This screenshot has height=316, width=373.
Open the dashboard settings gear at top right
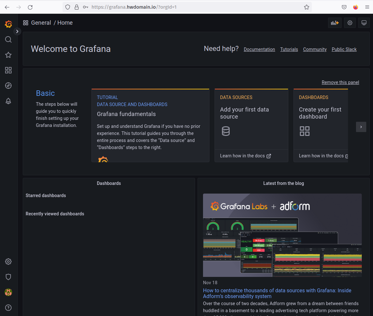pyautogui.click(x=350, y=23)
